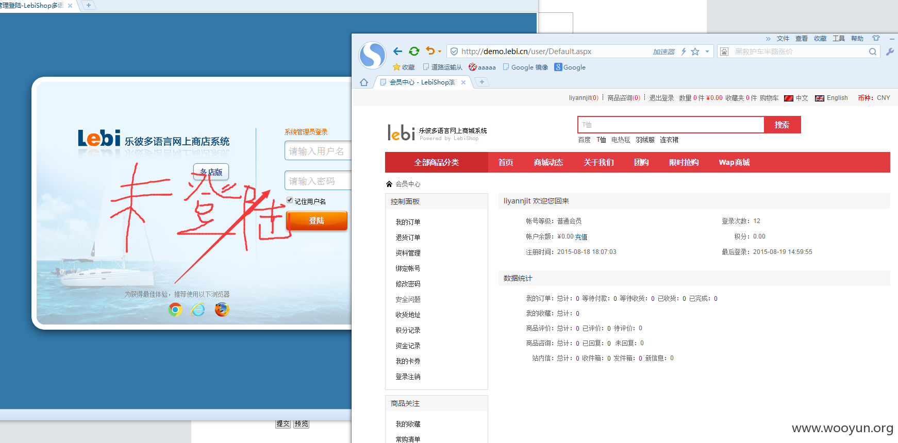Open the 工具 menu

point(839,39)
